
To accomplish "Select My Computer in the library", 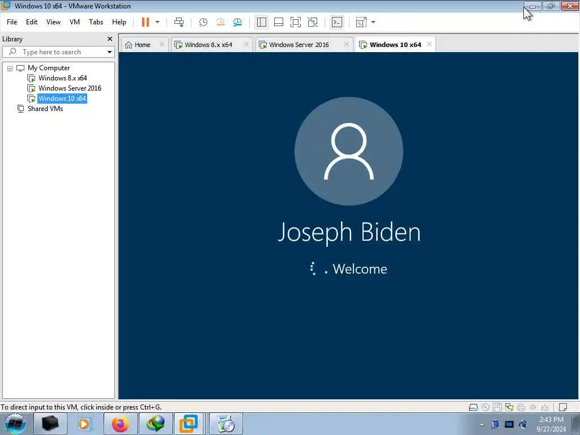I will 49,68.
